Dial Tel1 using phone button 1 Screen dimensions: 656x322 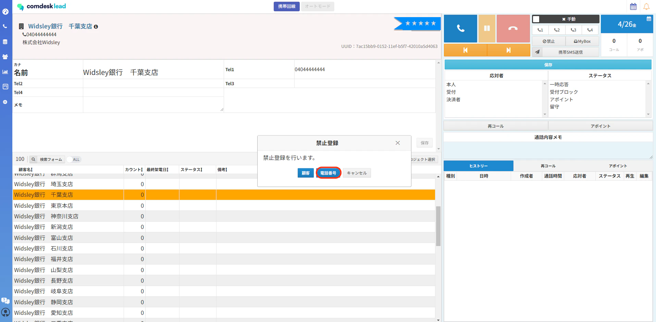(x=540, y=30)
